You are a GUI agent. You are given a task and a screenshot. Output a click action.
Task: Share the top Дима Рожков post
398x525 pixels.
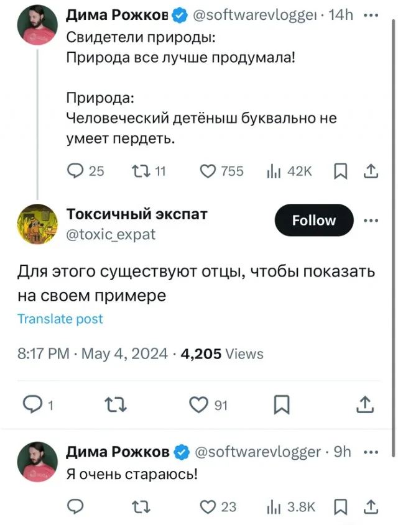click(371, 171)
